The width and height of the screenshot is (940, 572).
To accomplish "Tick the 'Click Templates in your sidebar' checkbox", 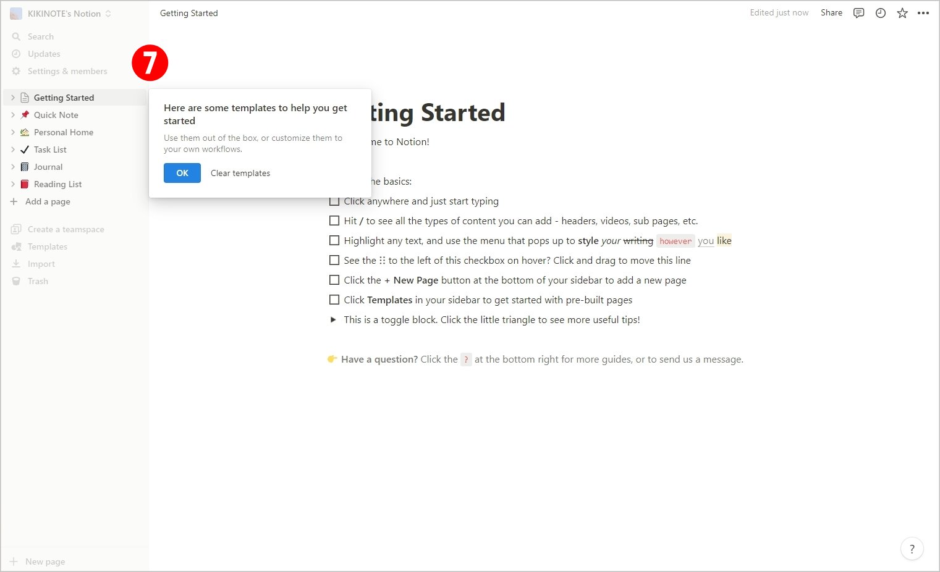I will tap(334, 300).
